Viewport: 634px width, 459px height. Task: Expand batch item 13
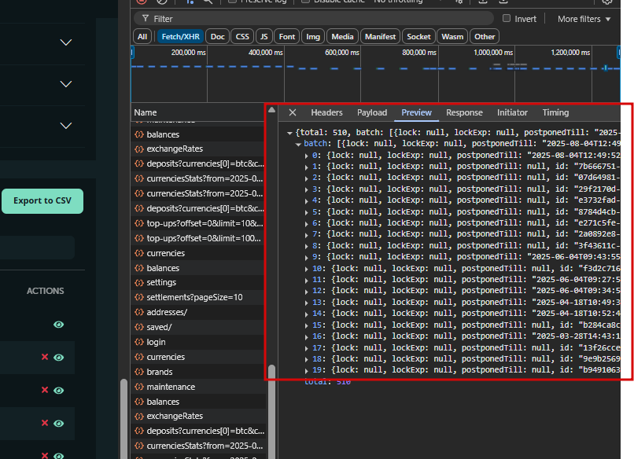coord(307,303)
